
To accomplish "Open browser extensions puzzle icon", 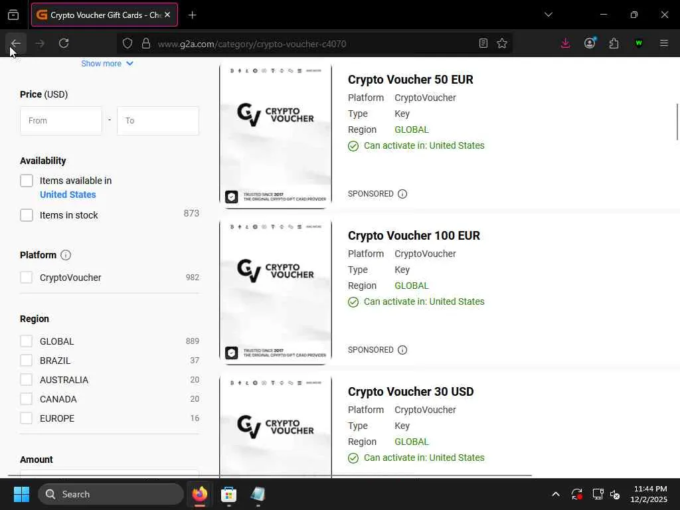I will [614, 43].
